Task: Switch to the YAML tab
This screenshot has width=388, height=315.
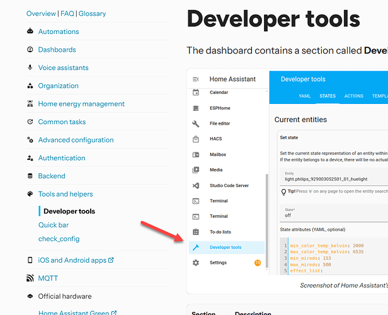Action: coord(305,96)
